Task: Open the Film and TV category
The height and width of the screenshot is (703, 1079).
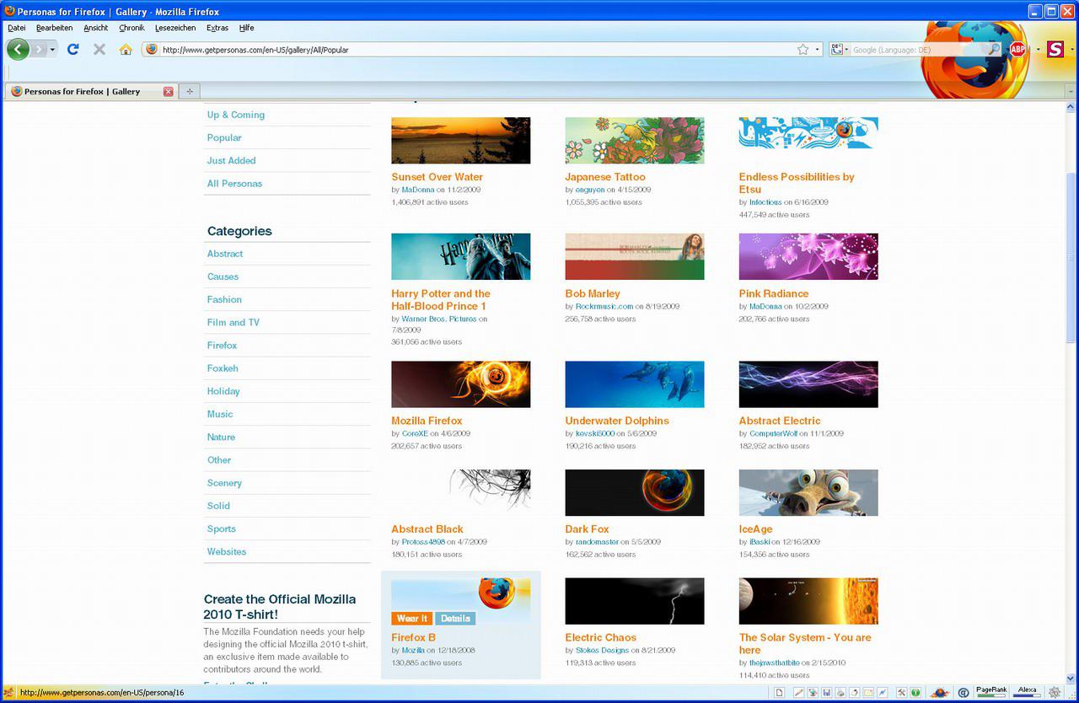Action: tap(234, 322)
